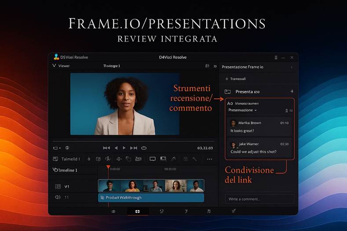Toggle the V1 video track icon
Image resolution: width=347 pixels, height=231 pixels.
pos(58,186)
